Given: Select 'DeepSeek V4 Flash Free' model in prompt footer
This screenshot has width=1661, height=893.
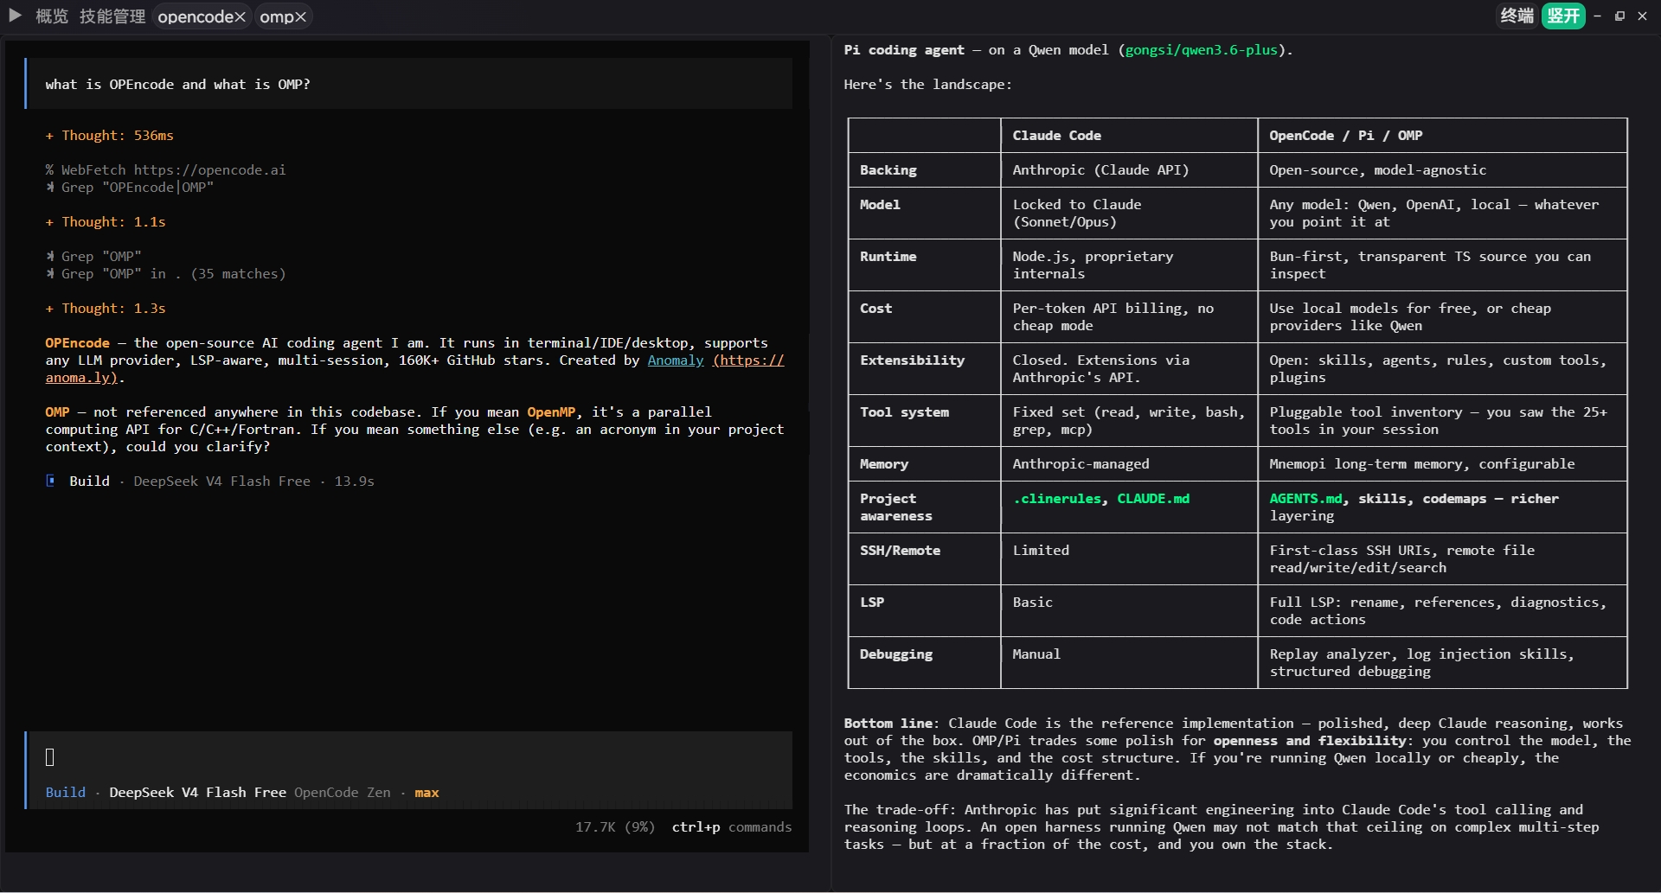Looking at the screenshot, I should point(197,793).
